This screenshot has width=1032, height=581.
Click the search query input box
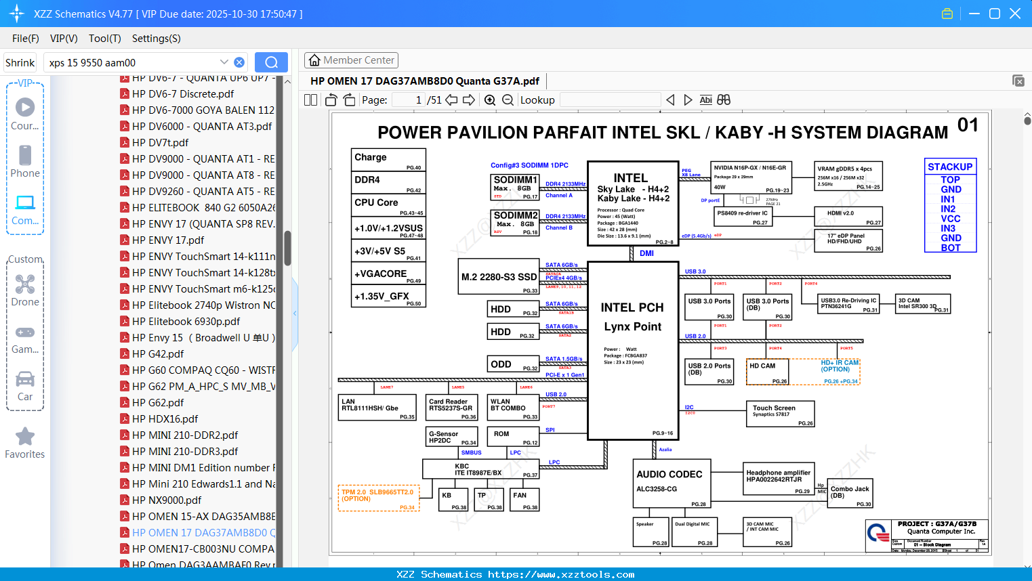(x=133, y=62)
